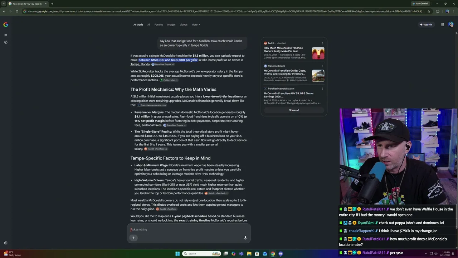Click the franchiseinvestordata.com citation chip
This screenshot has height=258, width=458.
click(152, 105)
